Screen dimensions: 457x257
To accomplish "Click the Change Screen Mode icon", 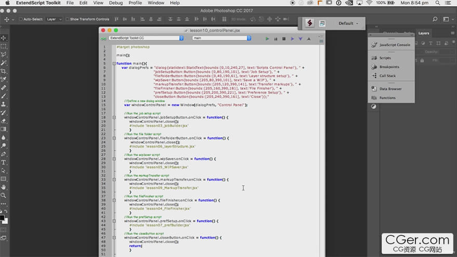I will pos(4,238).
